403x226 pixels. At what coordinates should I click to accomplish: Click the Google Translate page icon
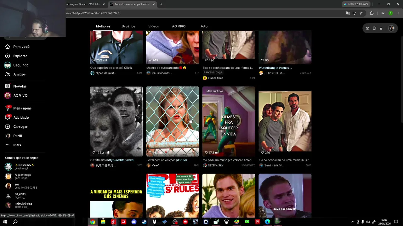[x=348, y=13]
